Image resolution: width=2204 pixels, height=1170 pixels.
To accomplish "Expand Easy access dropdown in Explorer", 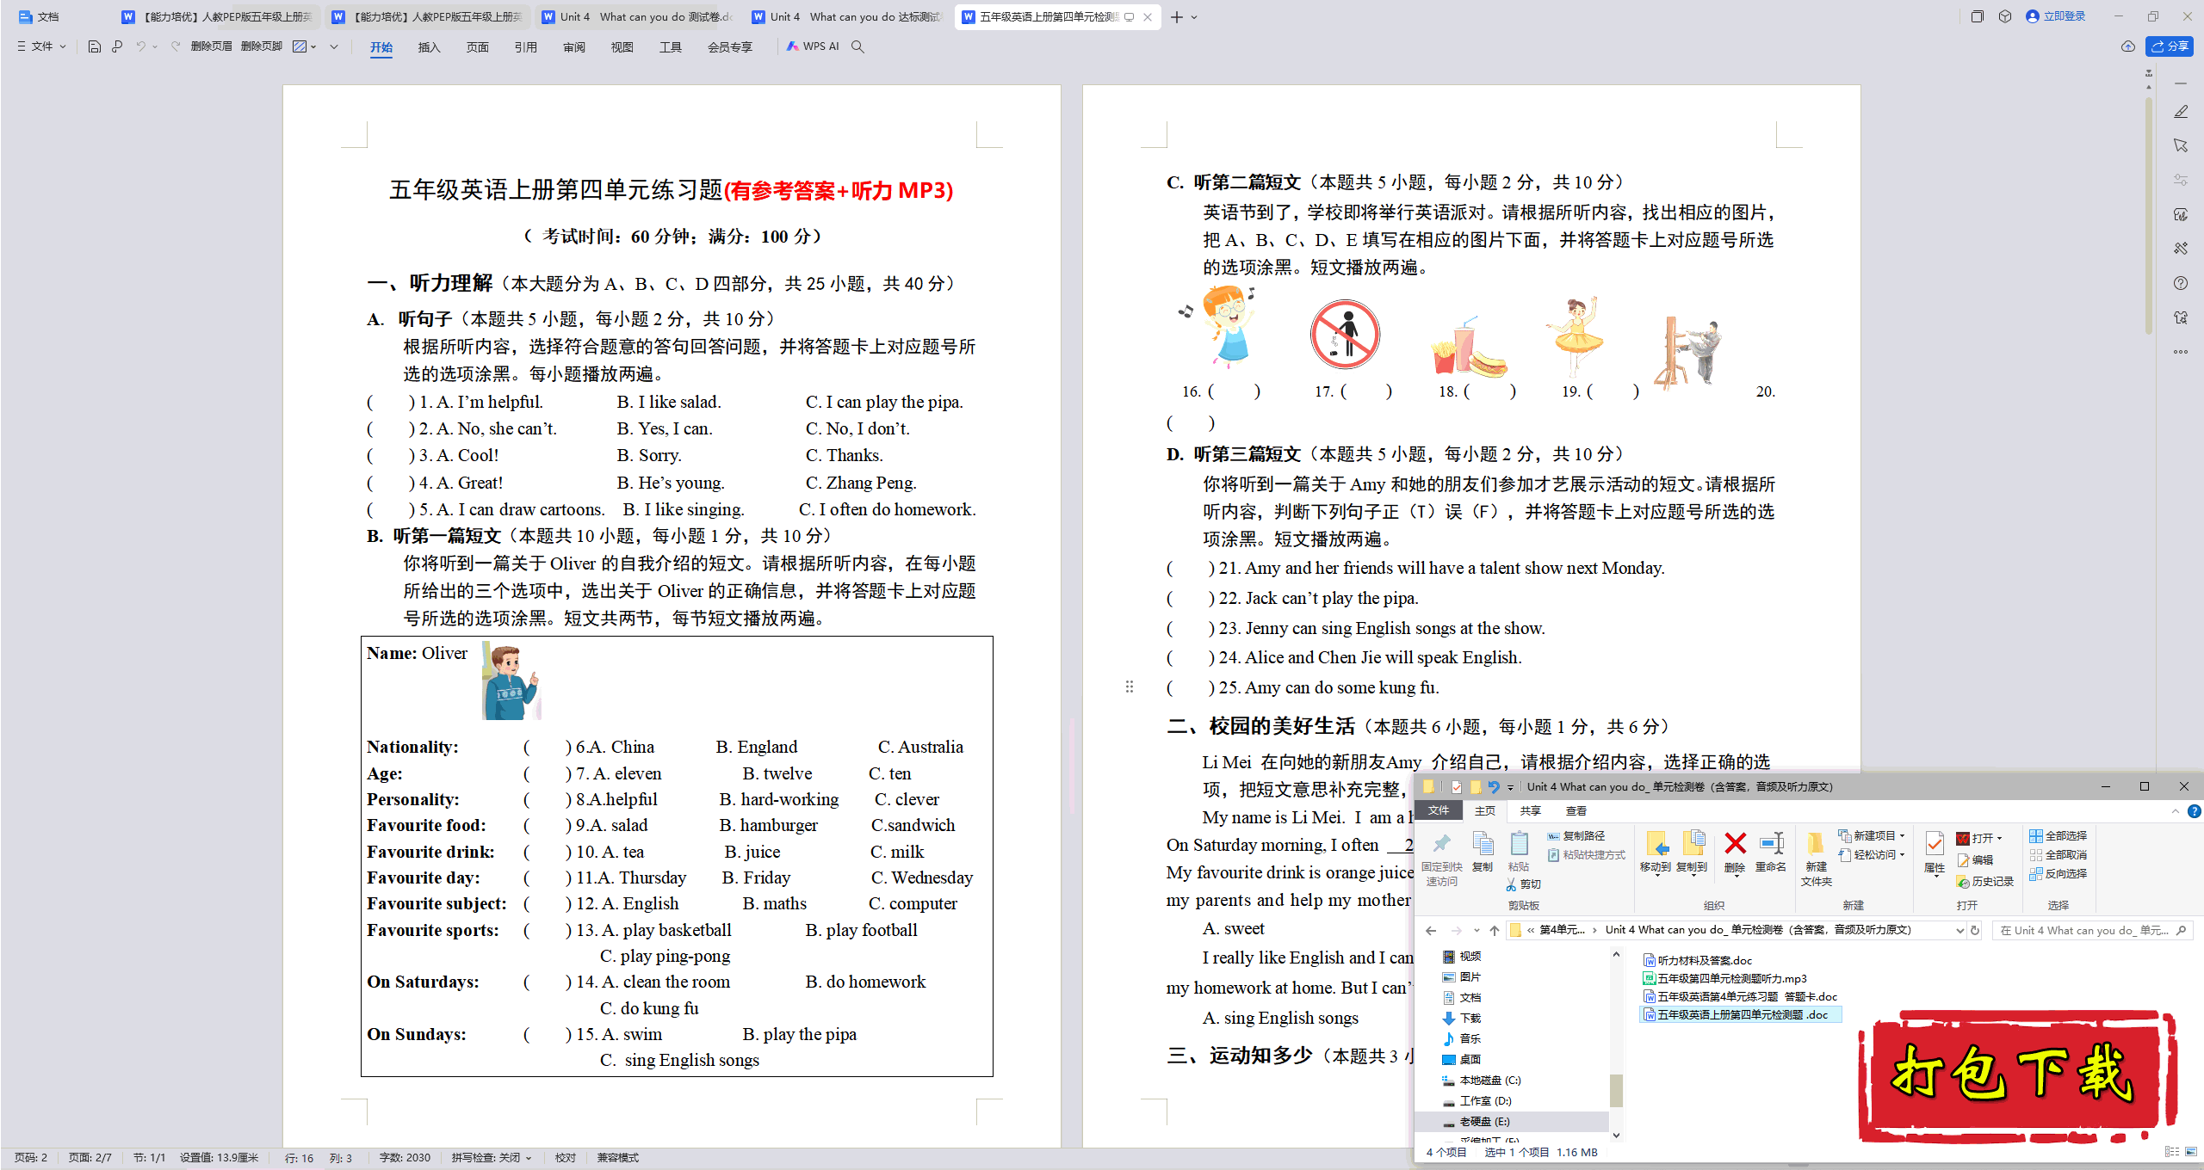I will tap(1902, 855).
